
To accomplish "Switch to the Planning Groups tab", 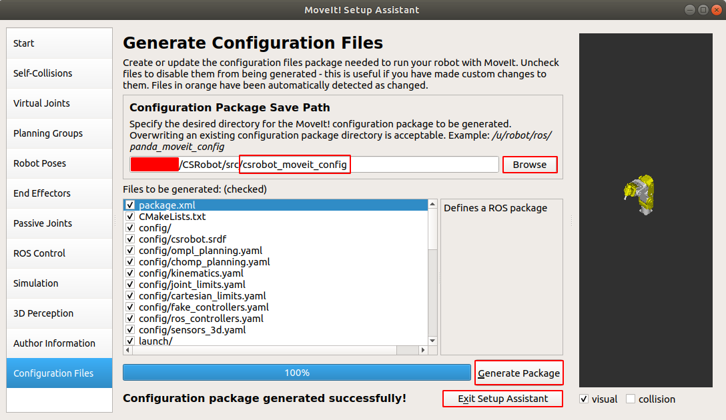I will 59,133.
